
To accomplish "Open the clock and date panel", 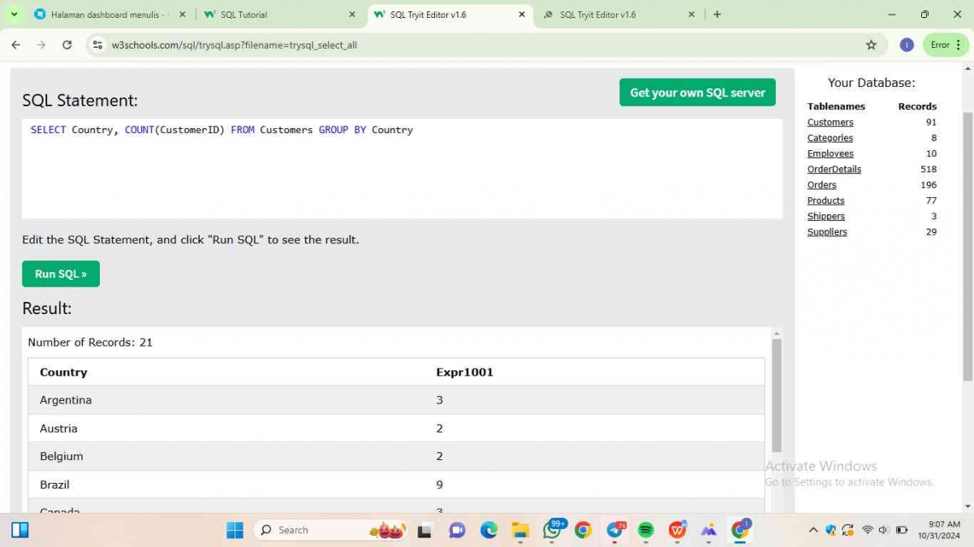I will coord(939,530).
